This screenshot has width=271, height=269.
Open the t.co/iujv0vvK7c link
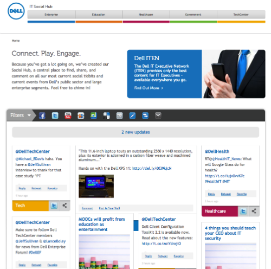click(224, 176)
